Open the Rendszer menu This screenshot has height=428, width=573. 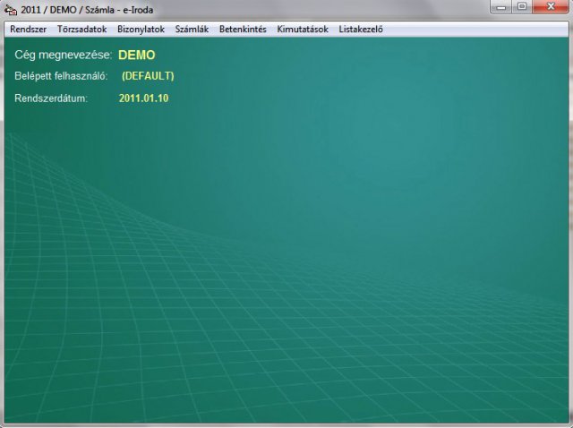pyautogui.click(x=28, y=29)
